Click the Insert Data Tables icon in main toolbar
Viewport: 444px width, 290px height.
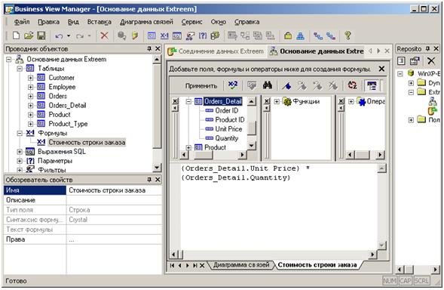[x=152, y=35]
